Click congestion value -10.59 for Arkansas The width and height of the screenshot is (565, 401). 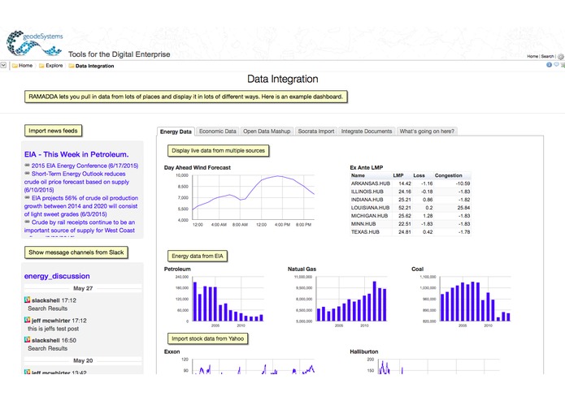pyautogui.click(x=463, y=183)
